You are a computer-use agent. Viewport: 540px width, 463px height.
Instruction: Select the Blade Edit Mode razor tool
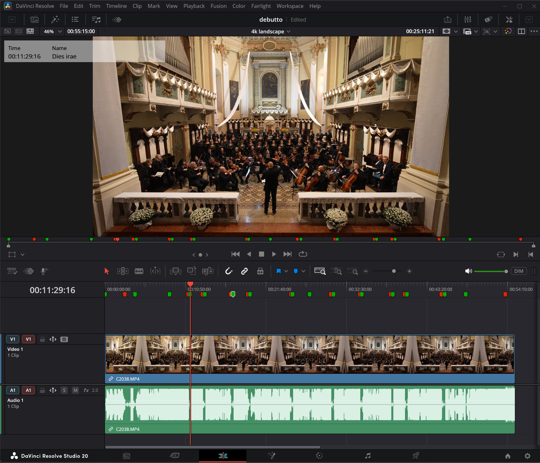[139, 271]
